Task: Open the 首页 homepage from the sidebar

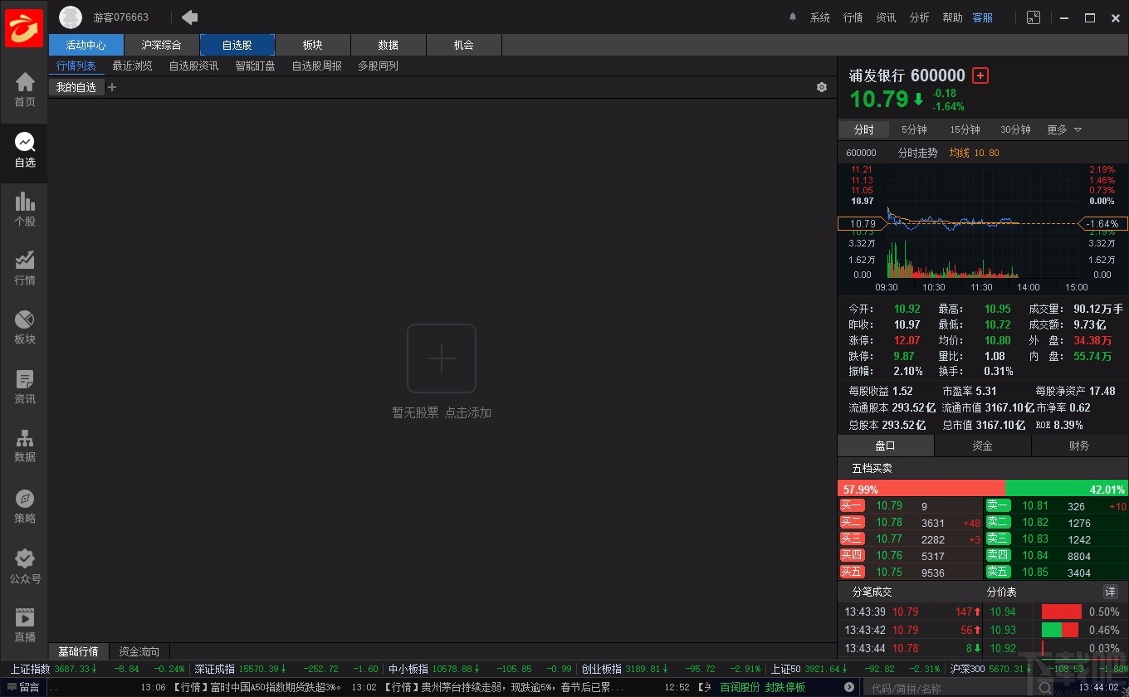Action: (x=24, y=90)
